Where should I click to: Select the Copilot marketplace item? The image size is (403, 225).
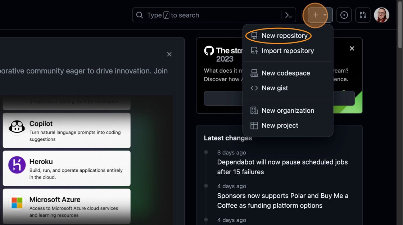tap(67, 131)
